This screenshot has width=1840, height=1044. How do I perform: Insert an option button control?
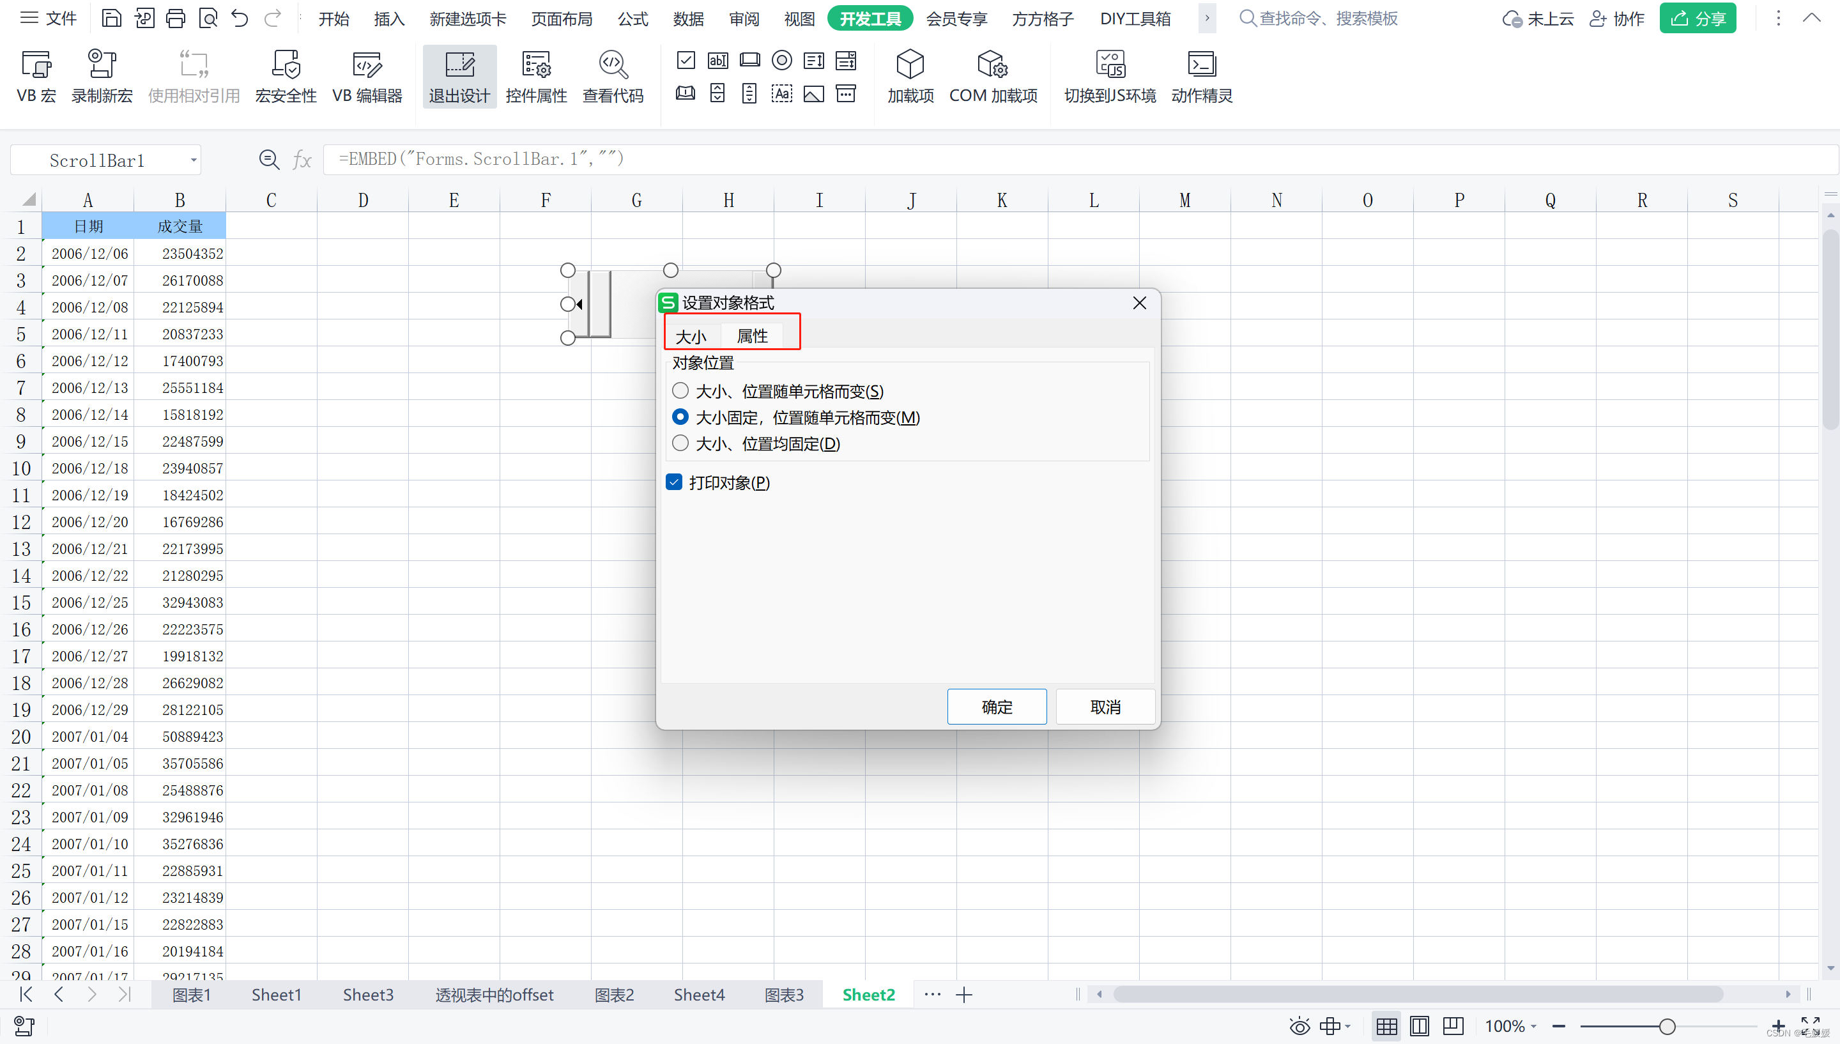click(782, 60)
